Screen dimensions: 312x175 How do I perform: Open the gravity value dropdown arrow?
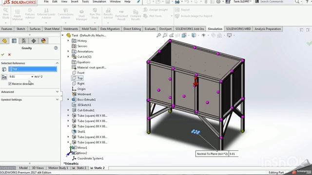32,77
